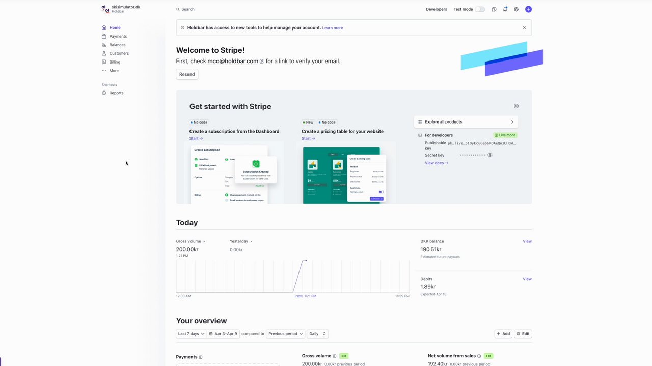The image size is (652, 366).
Task: Open Payments in the sidebar
Action: [x=118, y=37]
